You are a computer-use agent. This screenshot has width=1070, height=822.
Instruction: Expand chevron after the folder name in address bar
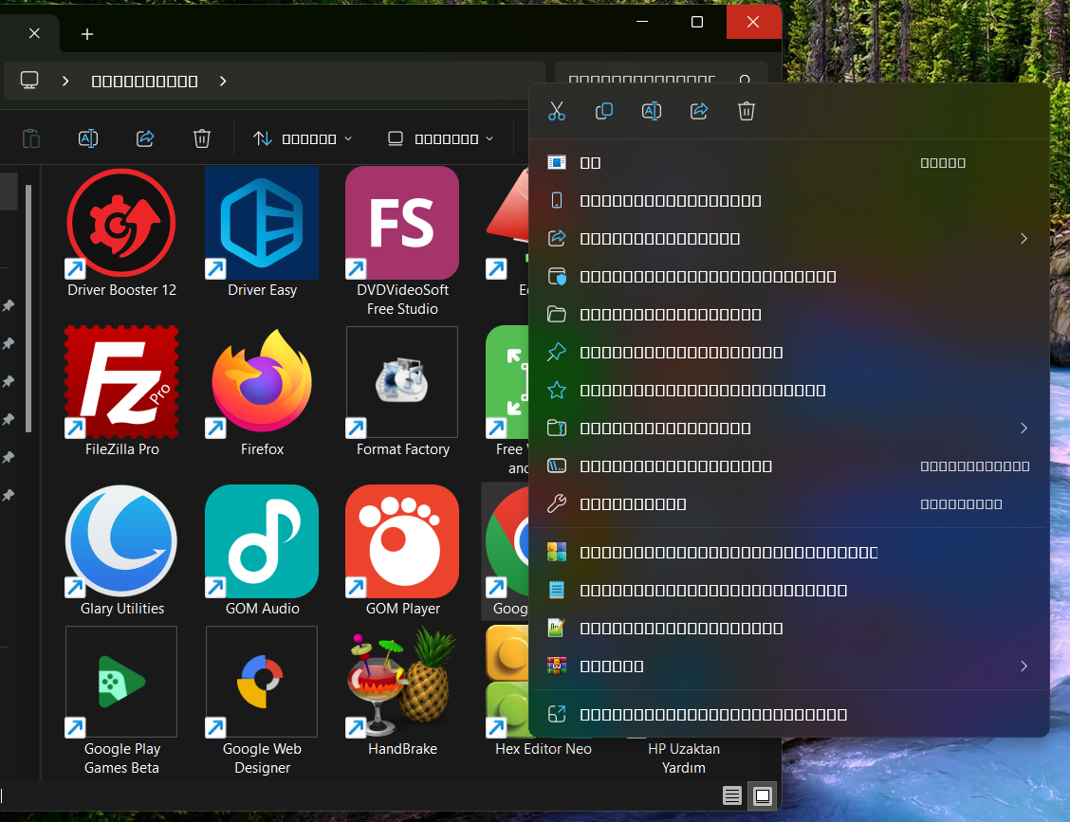pos(223,82)
